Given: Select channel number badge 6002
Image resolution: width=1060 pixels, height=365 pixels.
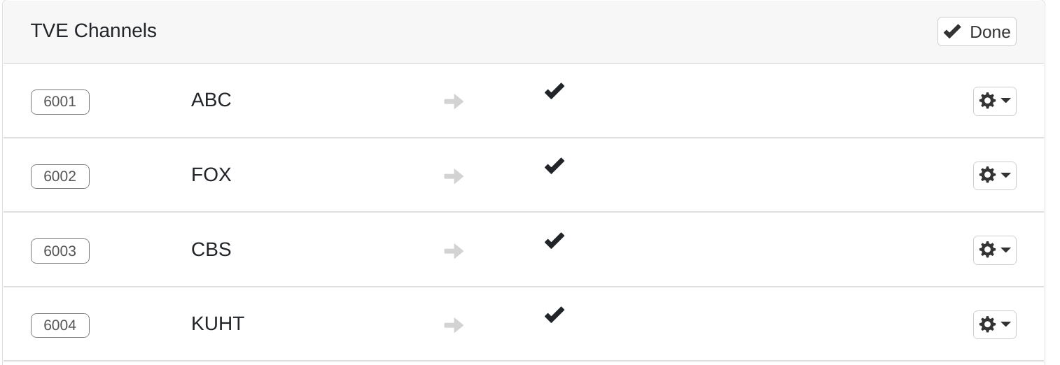Looking at the screenshot, I should 60,176.
